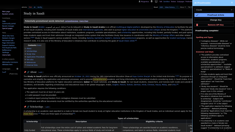Screen dimensions: 235x132
Task: Click the Polygnotus user page link
Action: (145, 2)
